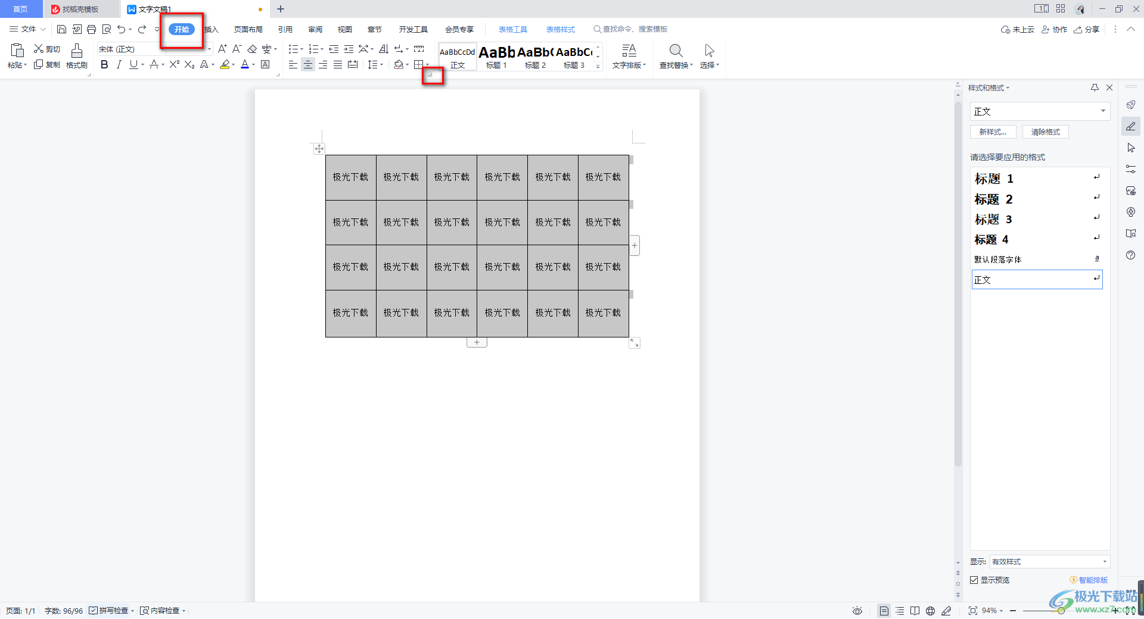Apply superscript formatting
The width and height of the screenshot is (1144, 619).
click(174, 64)
